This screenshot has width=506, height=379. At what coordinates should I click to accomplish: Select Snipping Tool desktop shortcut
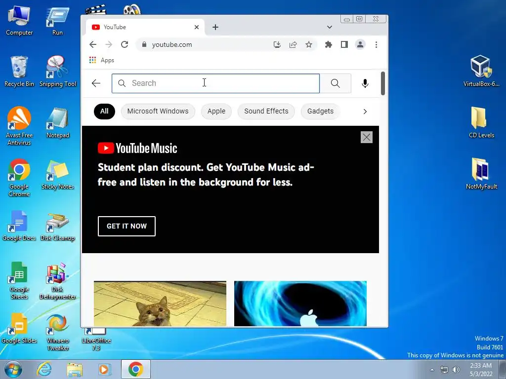tap(58, 72)
